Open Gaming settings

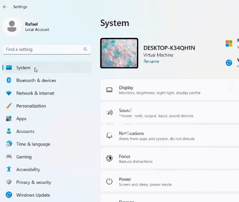point(47,157)
